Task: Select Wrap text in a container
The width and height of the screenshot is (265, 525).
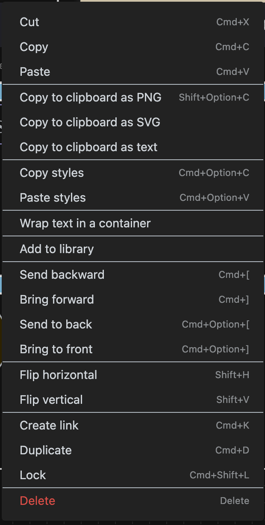Action: point(85,224)
